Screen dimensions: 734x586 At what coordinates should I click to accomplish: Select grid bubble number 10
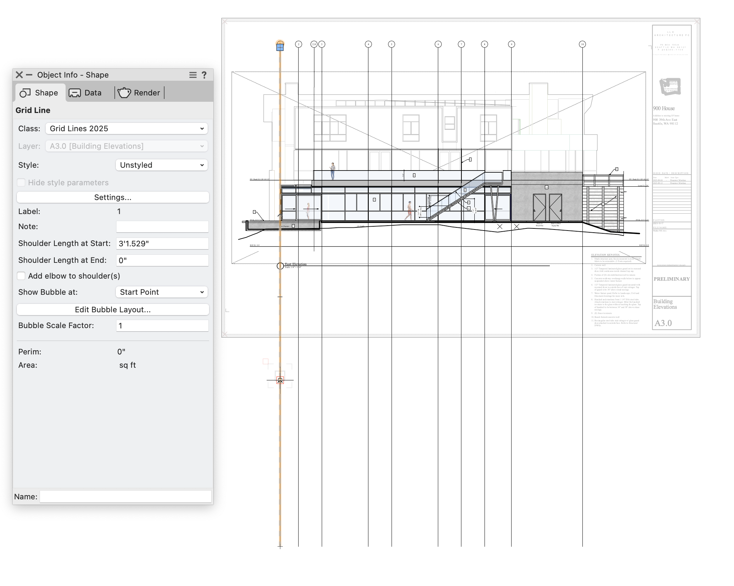tap(582, 44)
